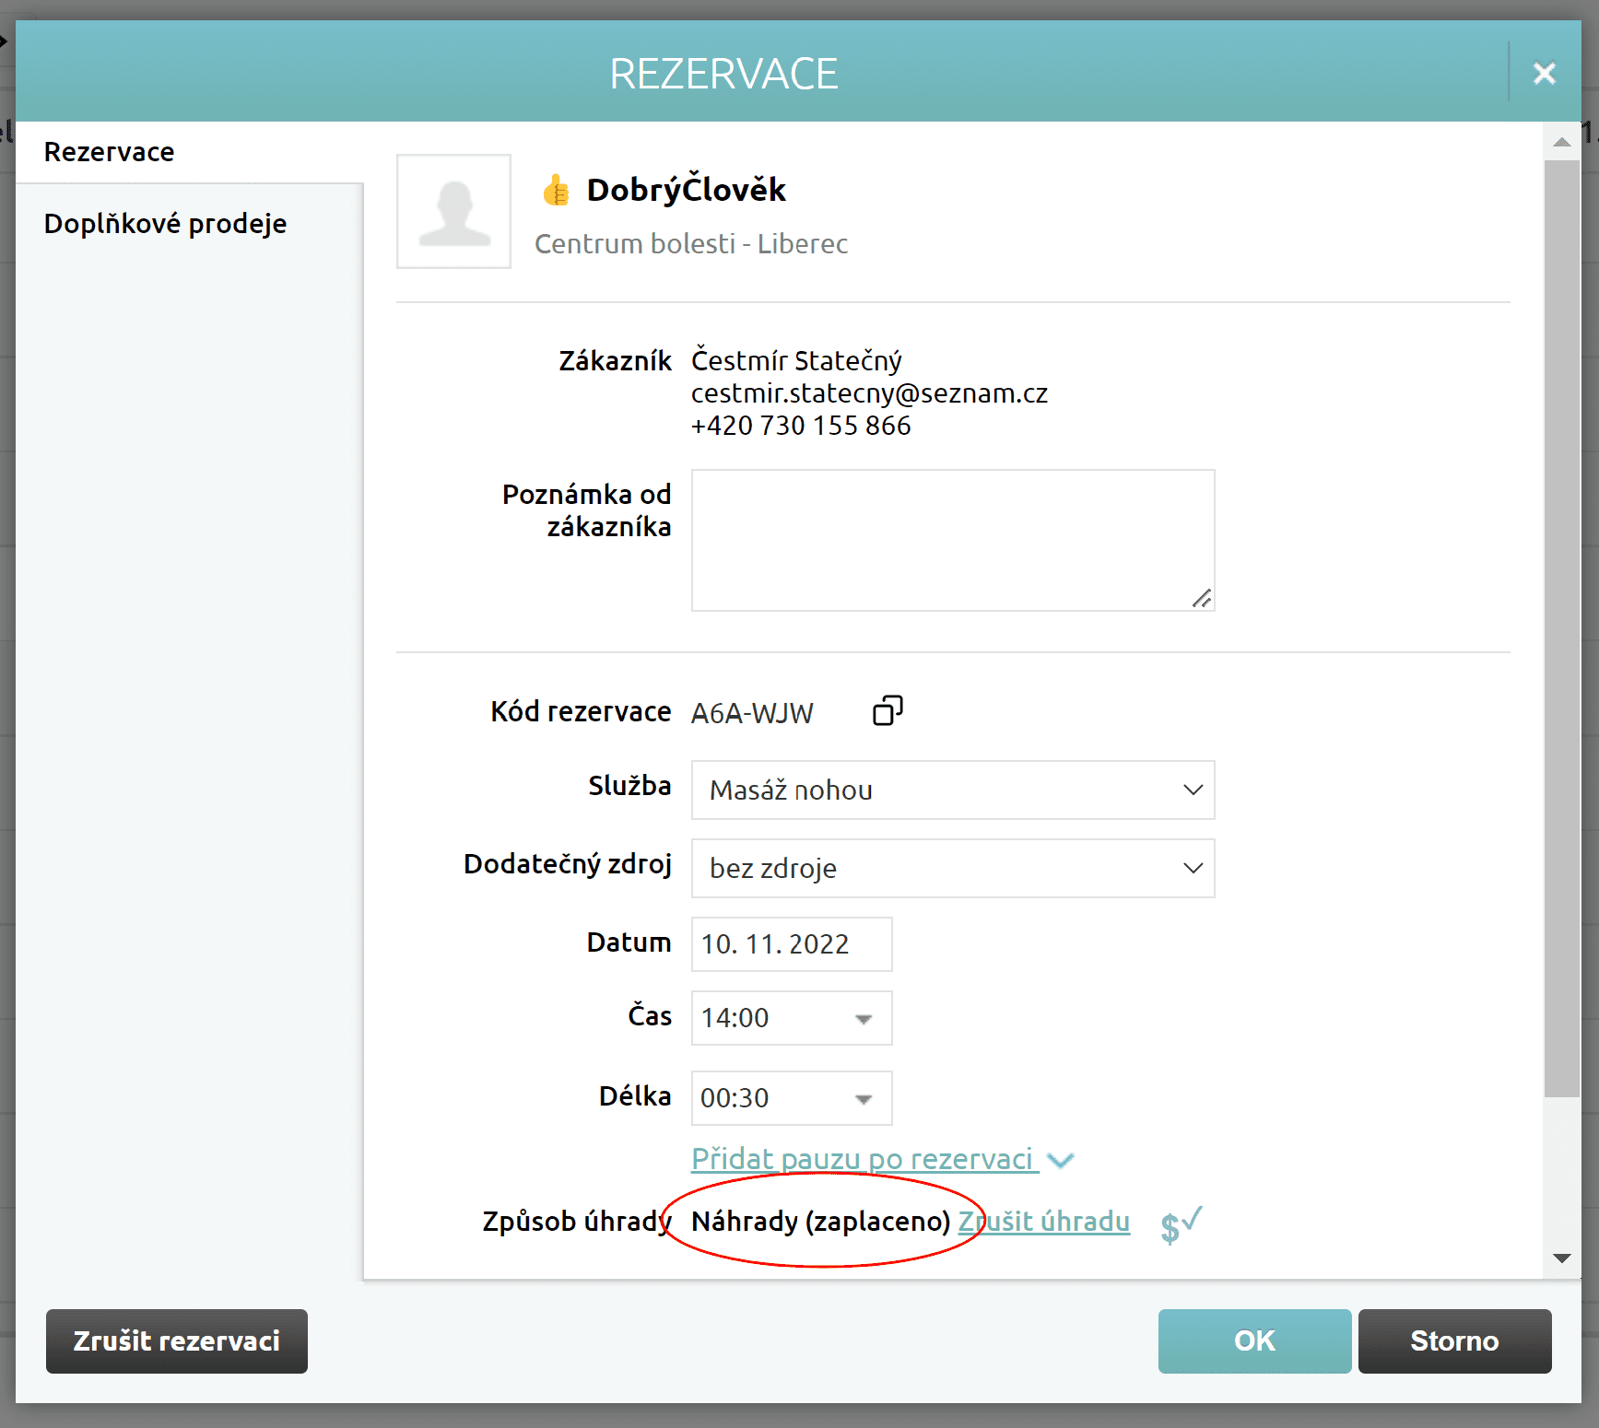Screen dimensions: 1599x1428
Task: Close the REZERVACE dialog
Action: [1544, 73]
